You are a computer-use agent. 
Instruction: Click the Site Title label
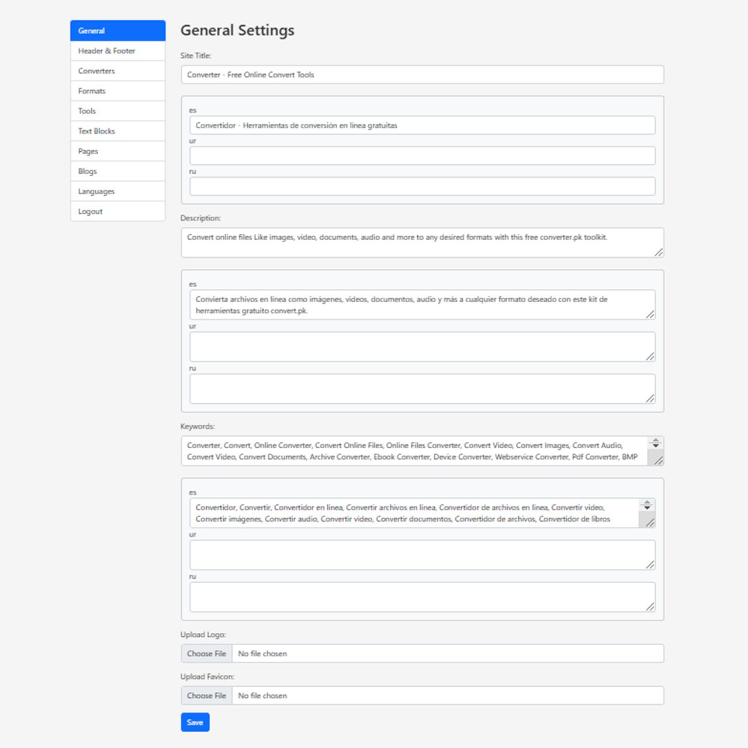point(196,56)
